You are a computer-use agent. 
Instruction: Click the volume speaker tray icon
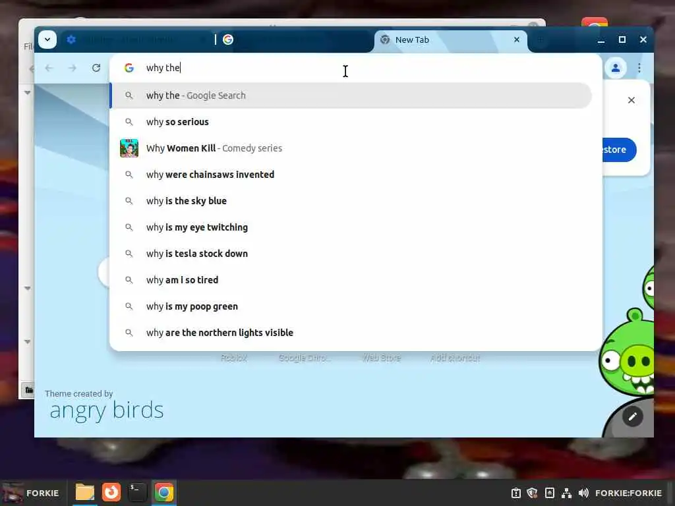coord(583,493)
